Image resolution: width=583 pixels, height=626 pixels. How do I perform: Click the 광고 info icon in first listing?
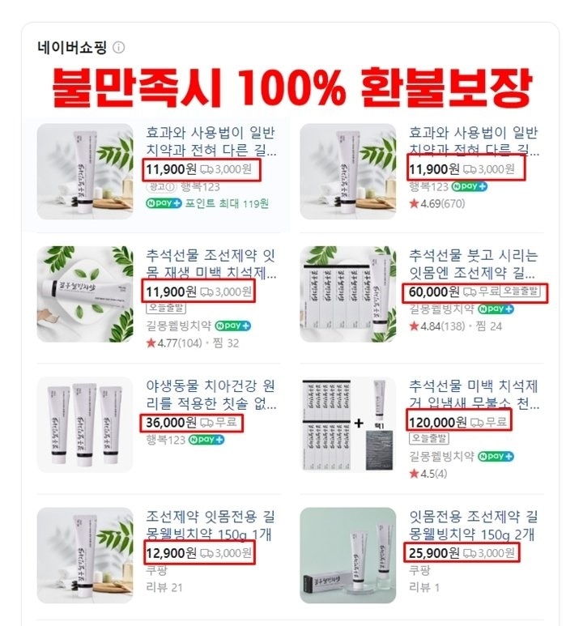(x=171, y=186)
